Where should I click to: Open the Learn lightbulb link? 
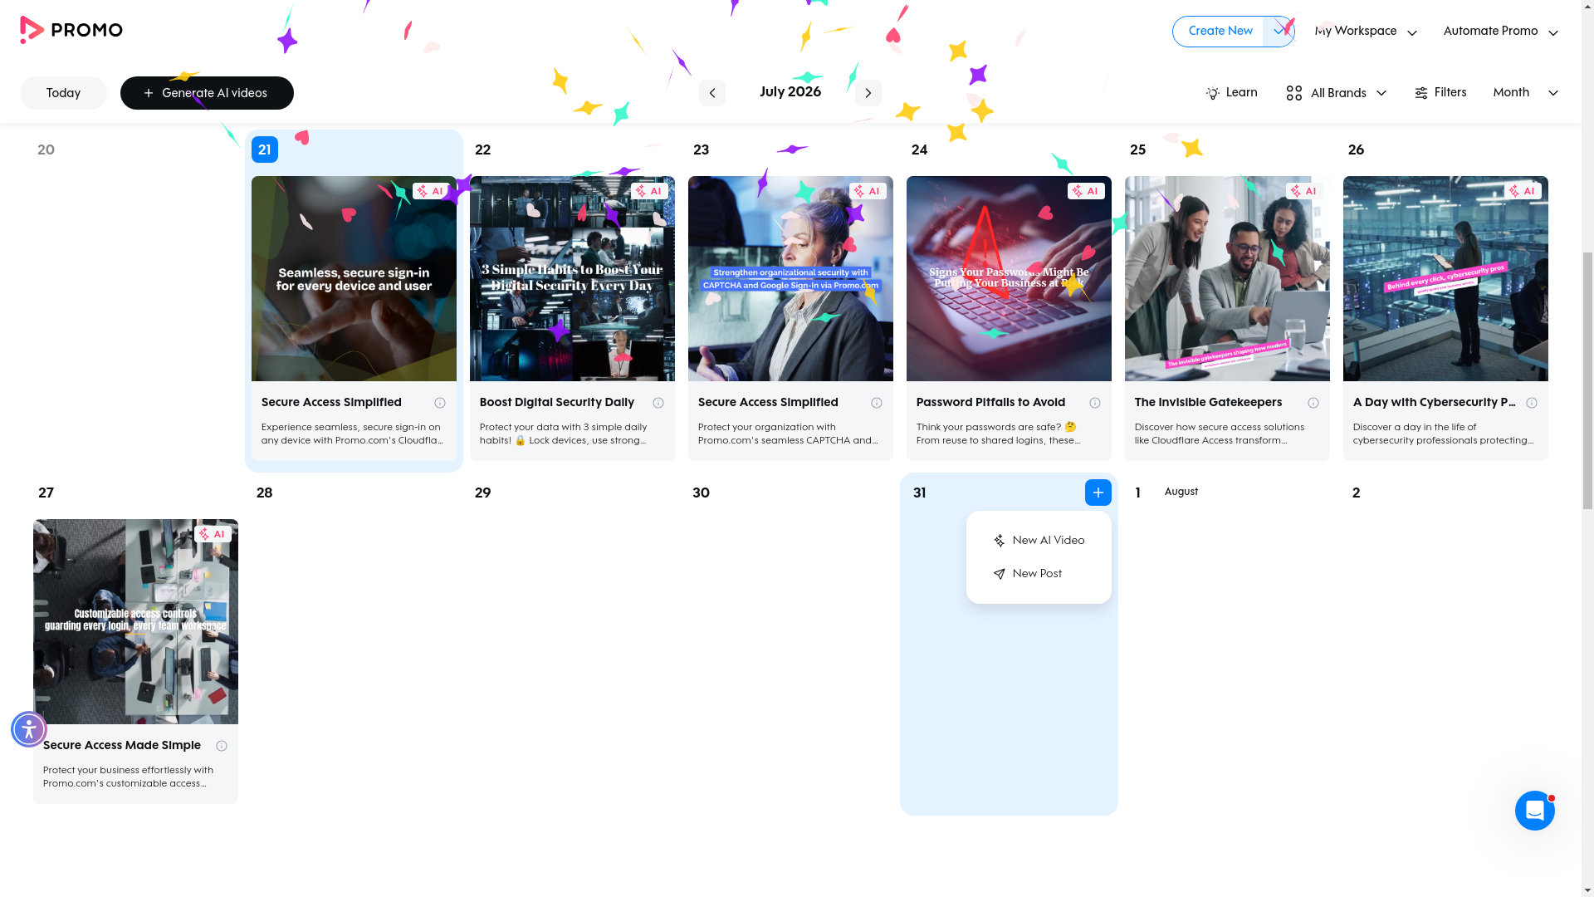(x=1231, y=93)
